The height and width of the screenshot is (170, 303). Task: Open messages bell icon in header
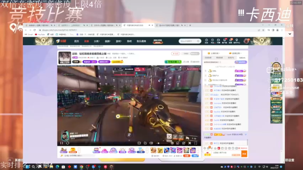point(231,41)
